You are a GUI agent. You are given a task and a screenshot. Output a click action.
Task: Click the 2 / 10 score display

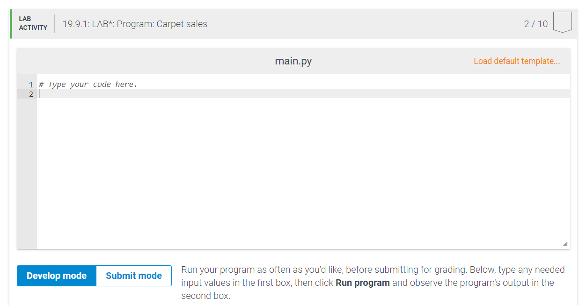(x=535, y=23)
